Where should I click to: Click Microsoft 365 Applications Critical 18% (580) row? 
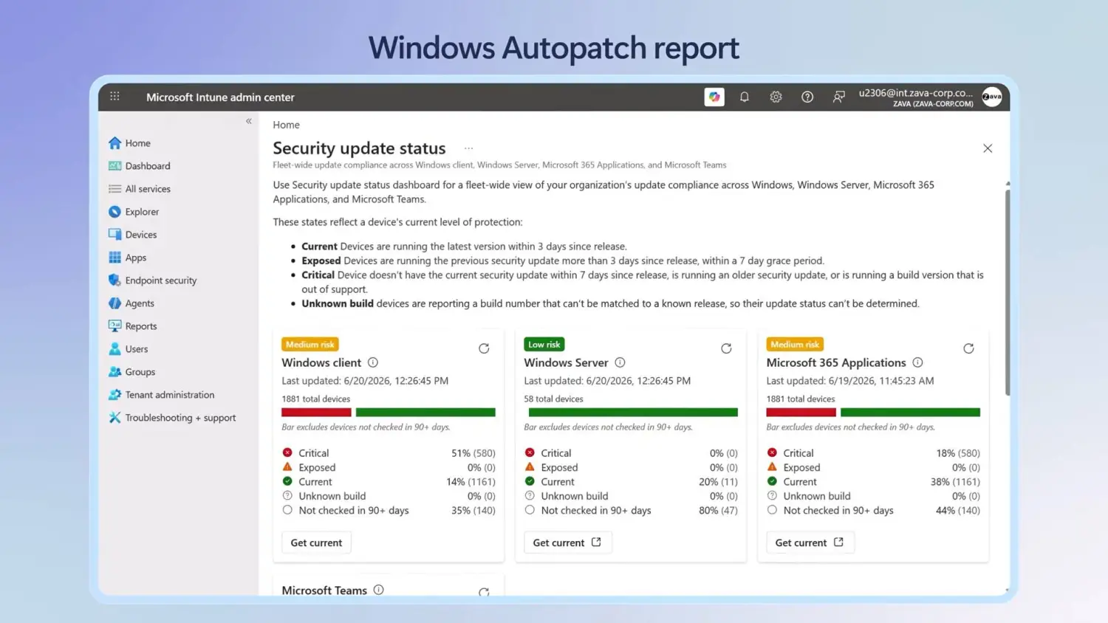[x=873, y=453]
